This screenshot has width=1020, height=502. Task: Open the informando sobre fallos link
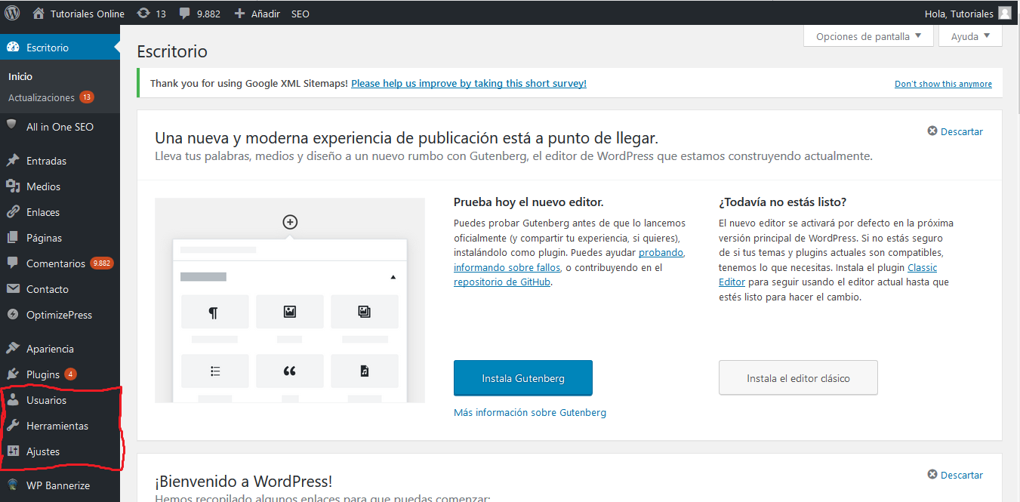pos(507,267)
